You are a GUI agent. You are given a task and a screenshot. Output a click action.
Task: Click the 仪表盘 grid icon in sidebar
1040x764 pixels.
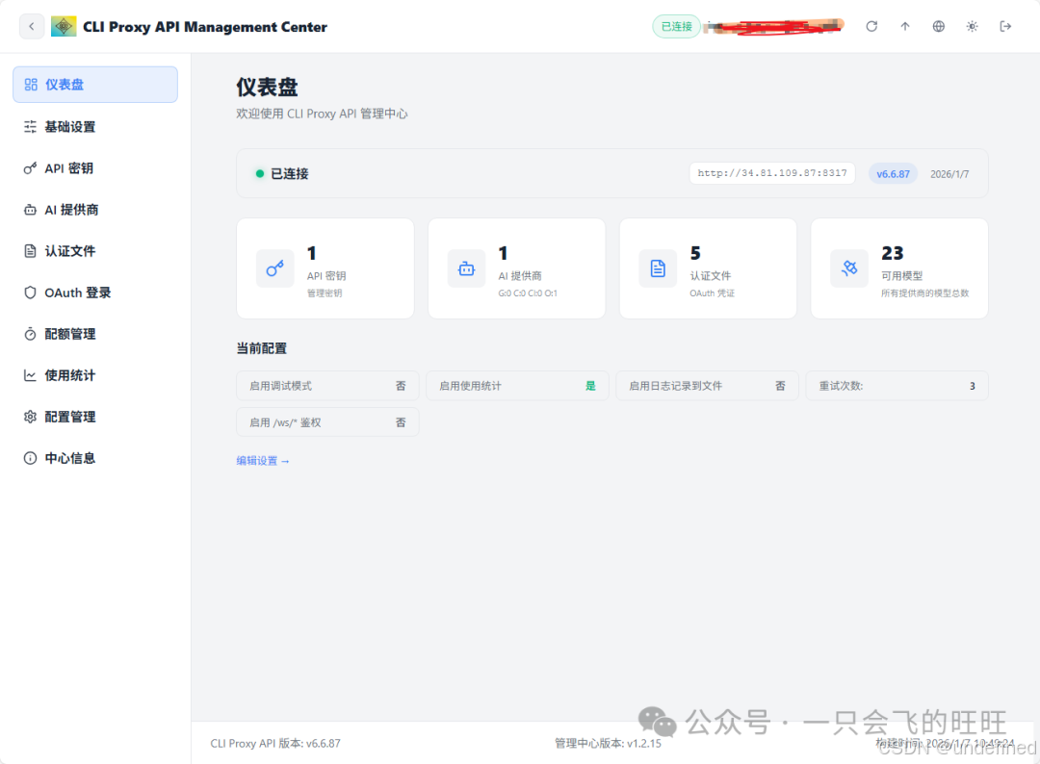[31, 84]
